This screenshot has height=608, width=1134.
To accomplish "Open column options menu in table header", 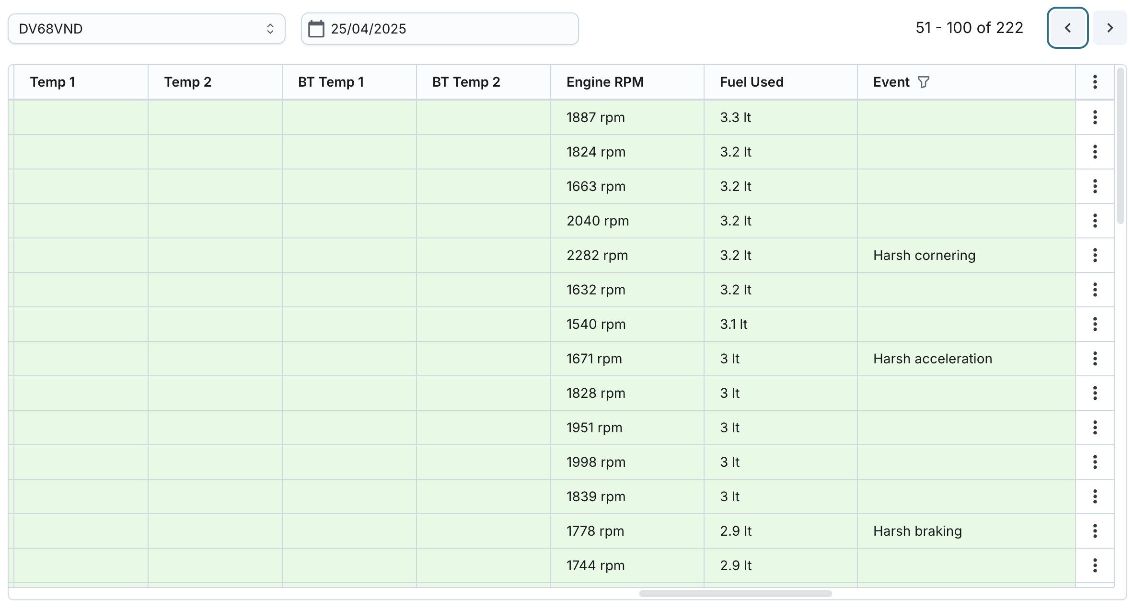I will (x=1095, y=82).
